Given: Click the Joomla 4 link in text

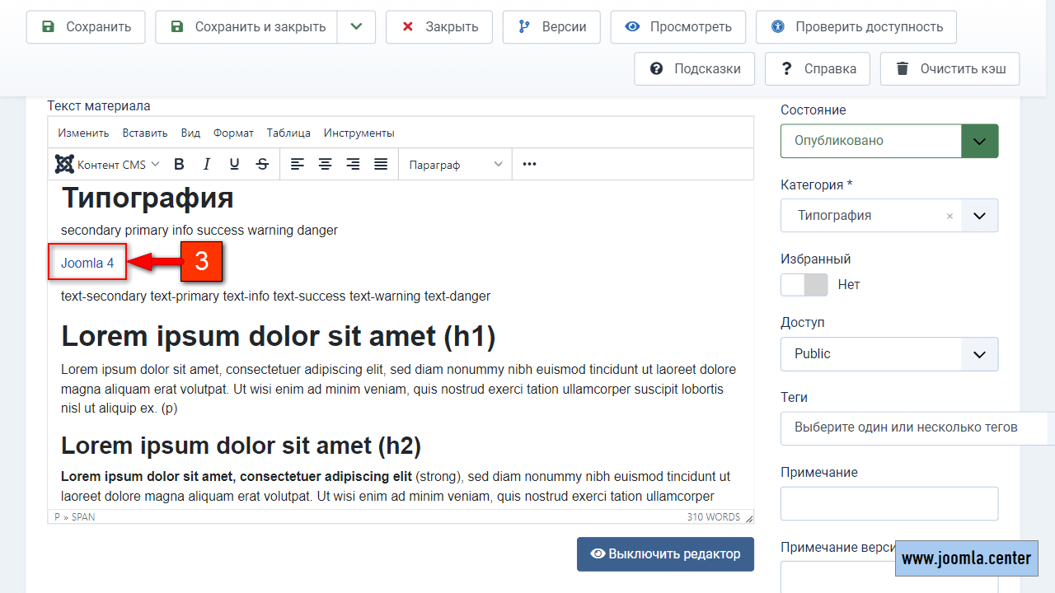Looking at the screenshot, I should click(87, 263).
